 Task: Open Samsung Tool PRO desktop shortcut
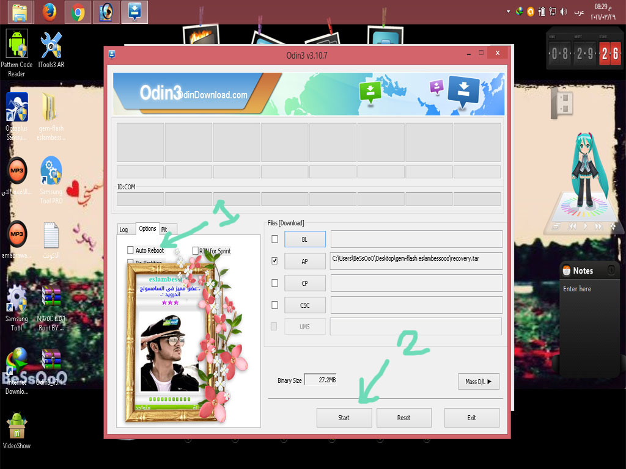pyautogui.click(x=51, y=180)
